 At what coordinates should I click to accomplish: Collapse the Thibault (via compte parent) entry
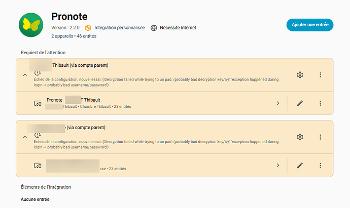coord(25,75)
